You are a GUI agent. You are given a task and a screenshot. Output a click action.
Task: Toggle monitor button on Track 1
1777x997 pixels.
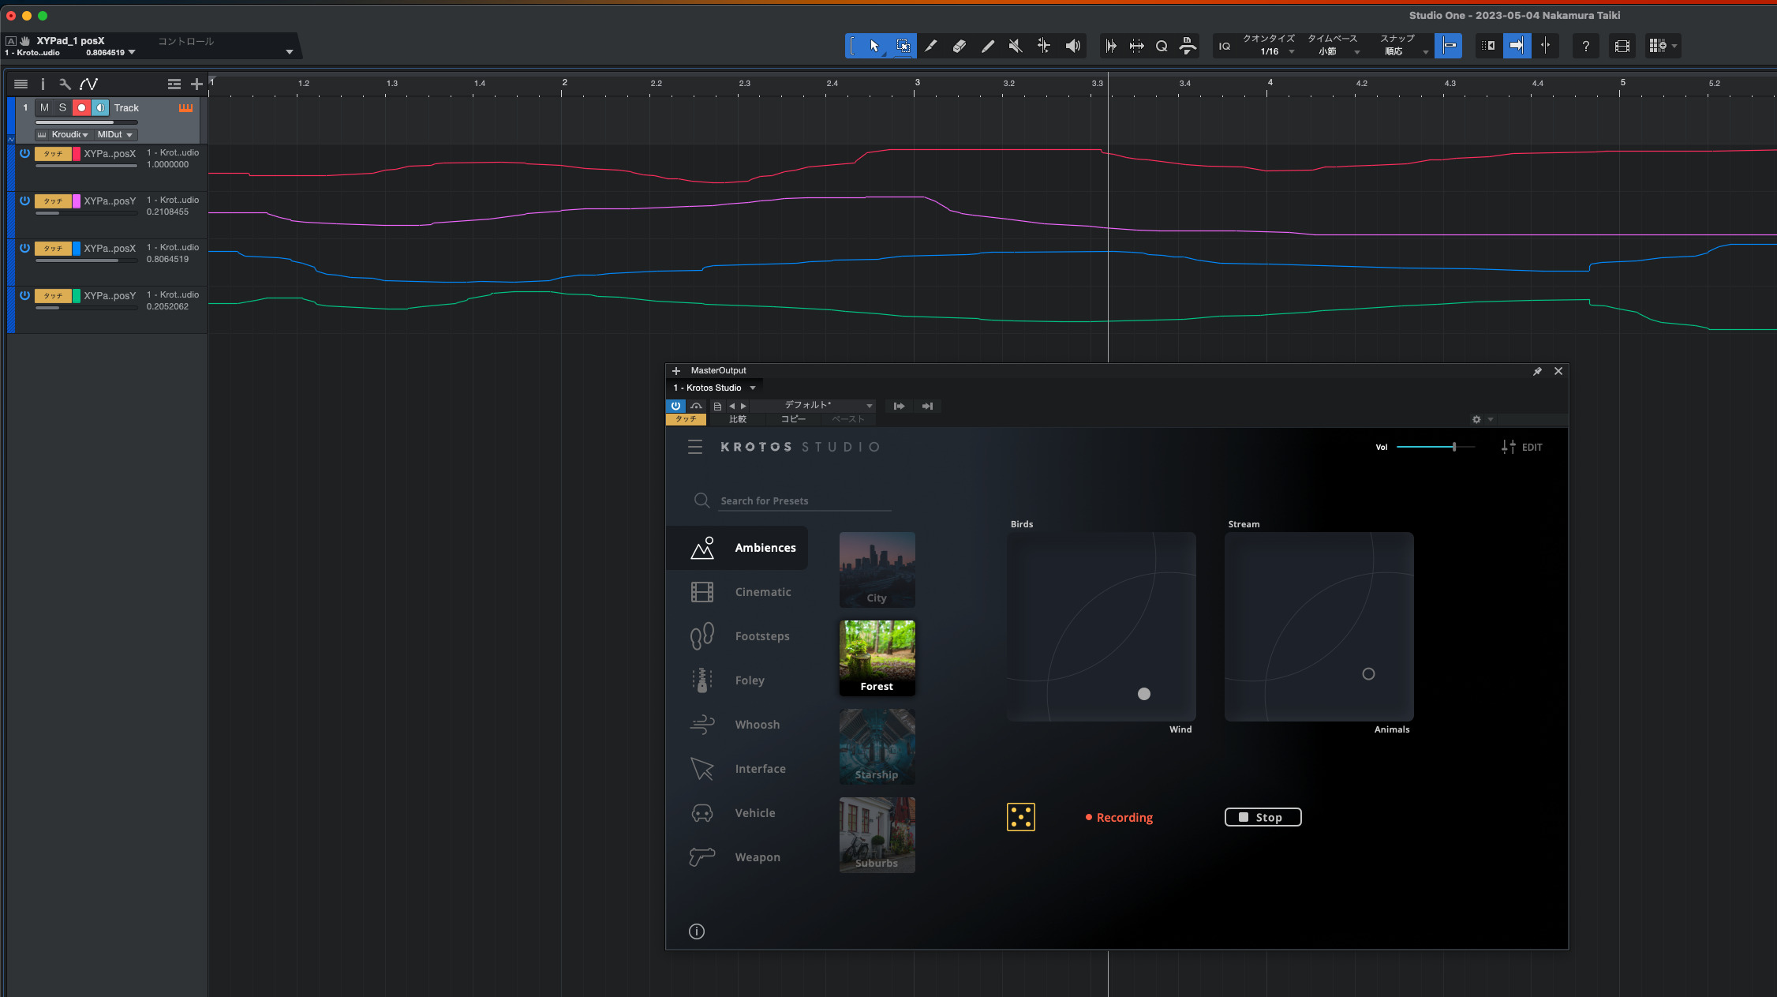click(x=100, y=107)
